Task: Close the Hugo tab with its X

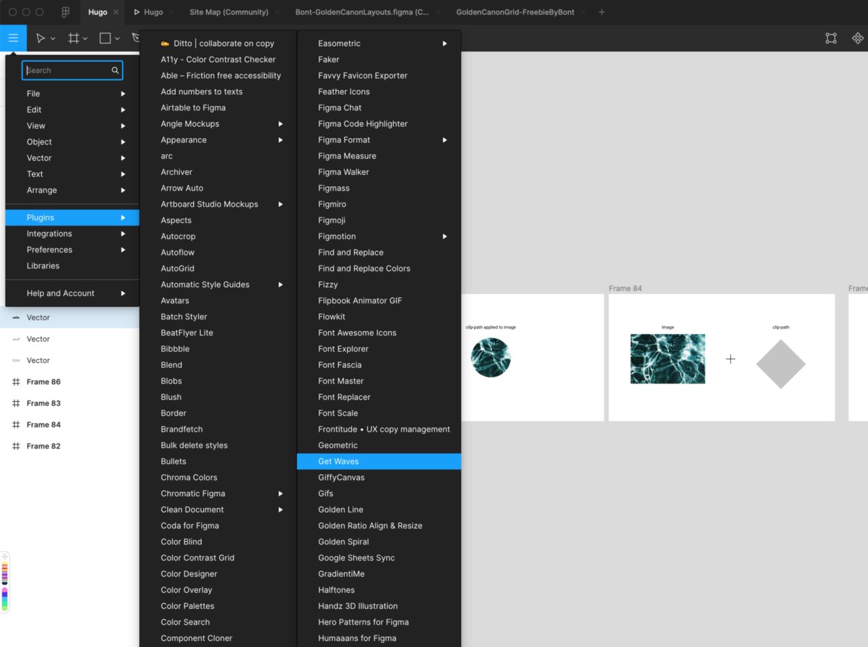Action: point(116,12)
